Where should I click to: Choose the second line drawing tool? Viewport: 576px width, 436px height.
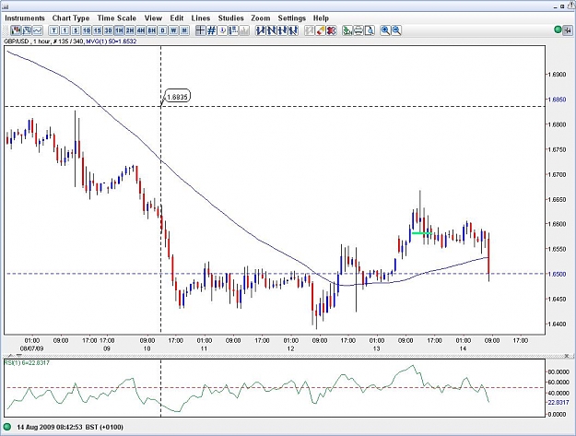272,30
